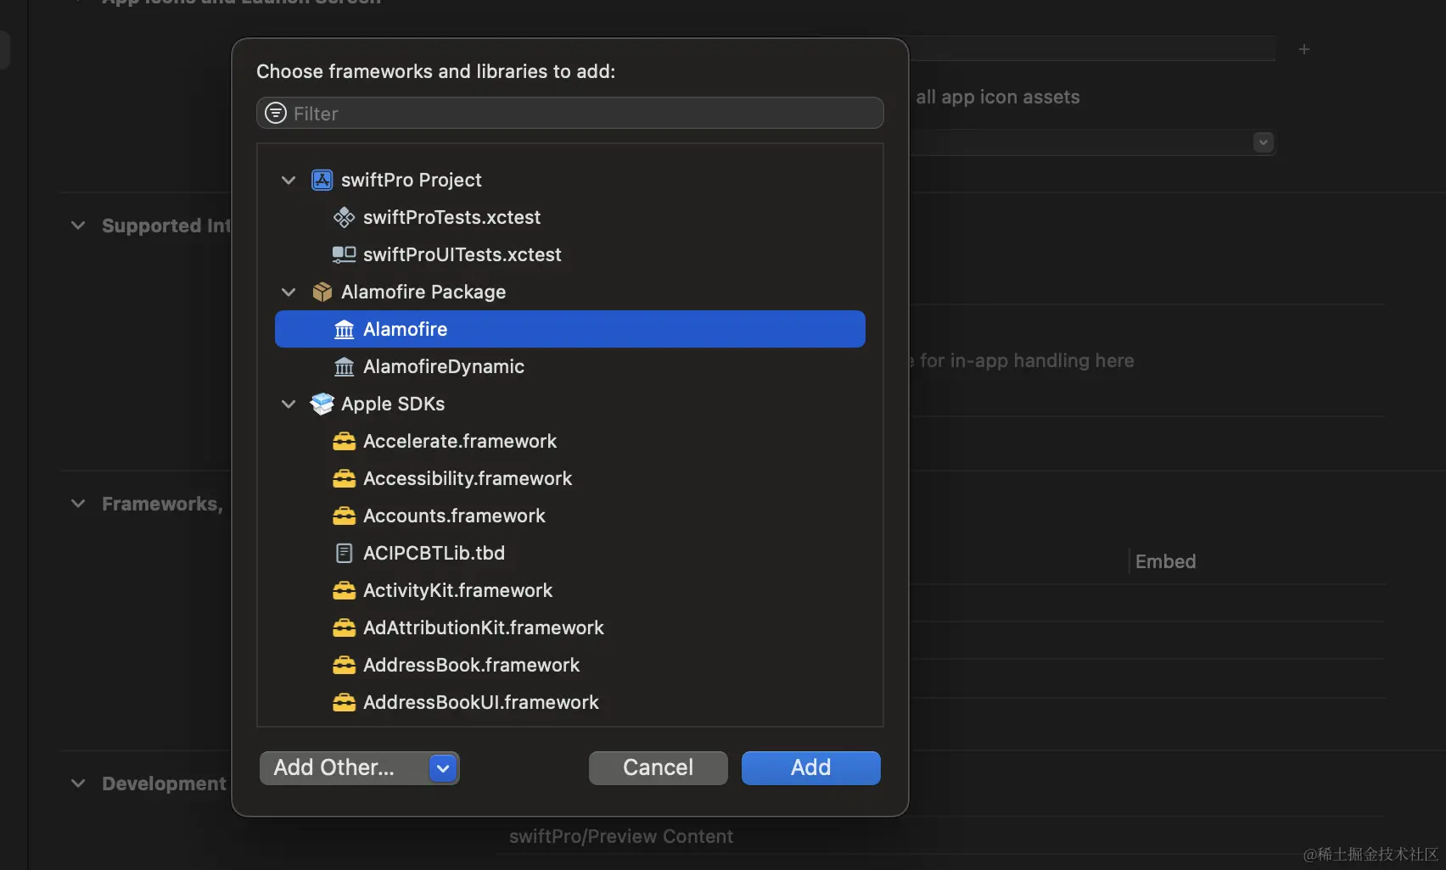This screenshot has height=870, width=1446.
Task: Click the swiftProUITests.xctest icon
Action: point(344,254)
